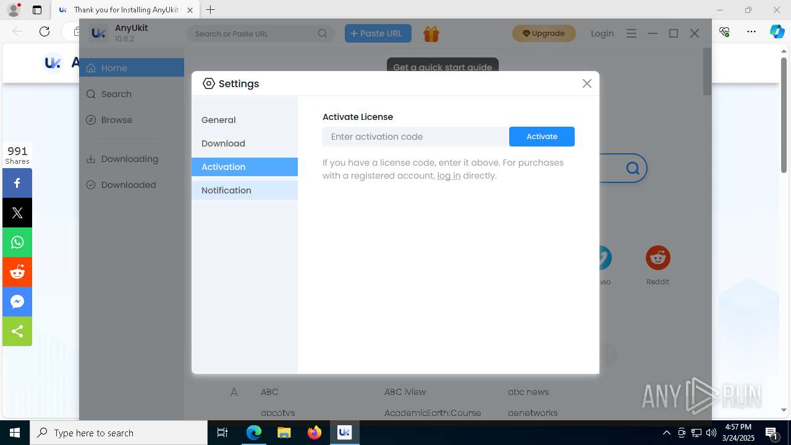
Task: Share via WhatsApp side button
Action: [x=17, y=242]
